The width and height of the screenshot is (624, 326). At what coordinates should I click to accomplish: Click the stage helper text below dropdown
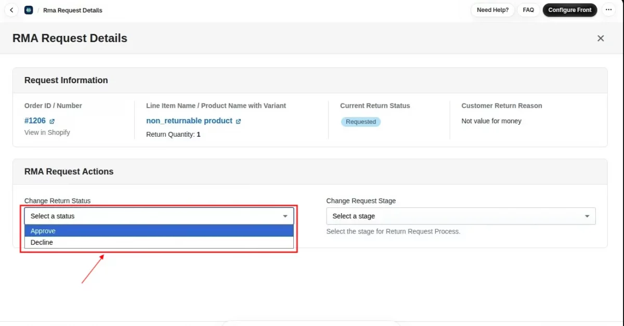pos(393,231)
